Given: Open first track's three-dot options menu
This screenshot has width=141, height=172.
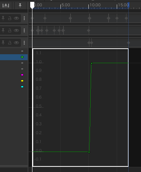Looking at the screenshot, I should tap(24, 18).
